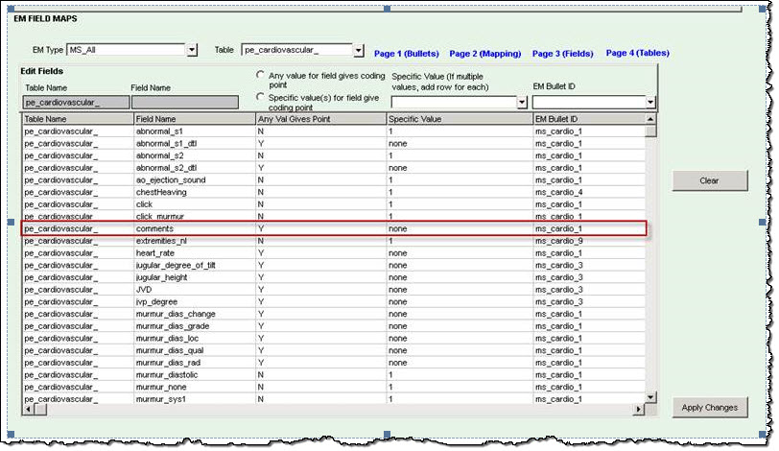Image resolution: width=779 pixels, height=451 pixels.
Task: Select the jugular_height field cell
Action: click(x=195, y=277)
